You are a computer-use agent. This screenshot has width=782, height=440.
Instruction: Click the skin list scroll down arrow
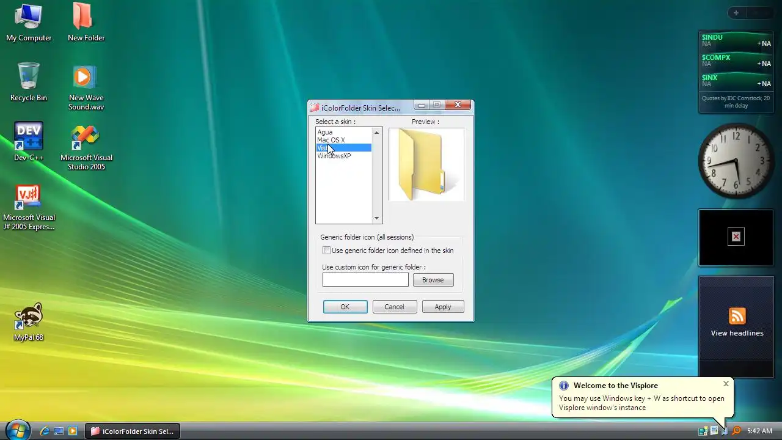pos(376,218)
